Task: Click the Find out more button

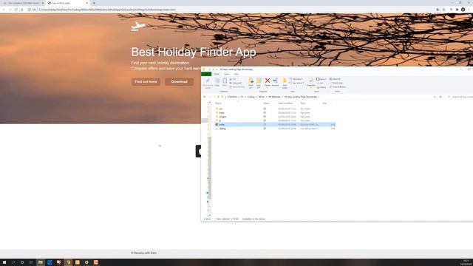Action: (x=146, y=82)
